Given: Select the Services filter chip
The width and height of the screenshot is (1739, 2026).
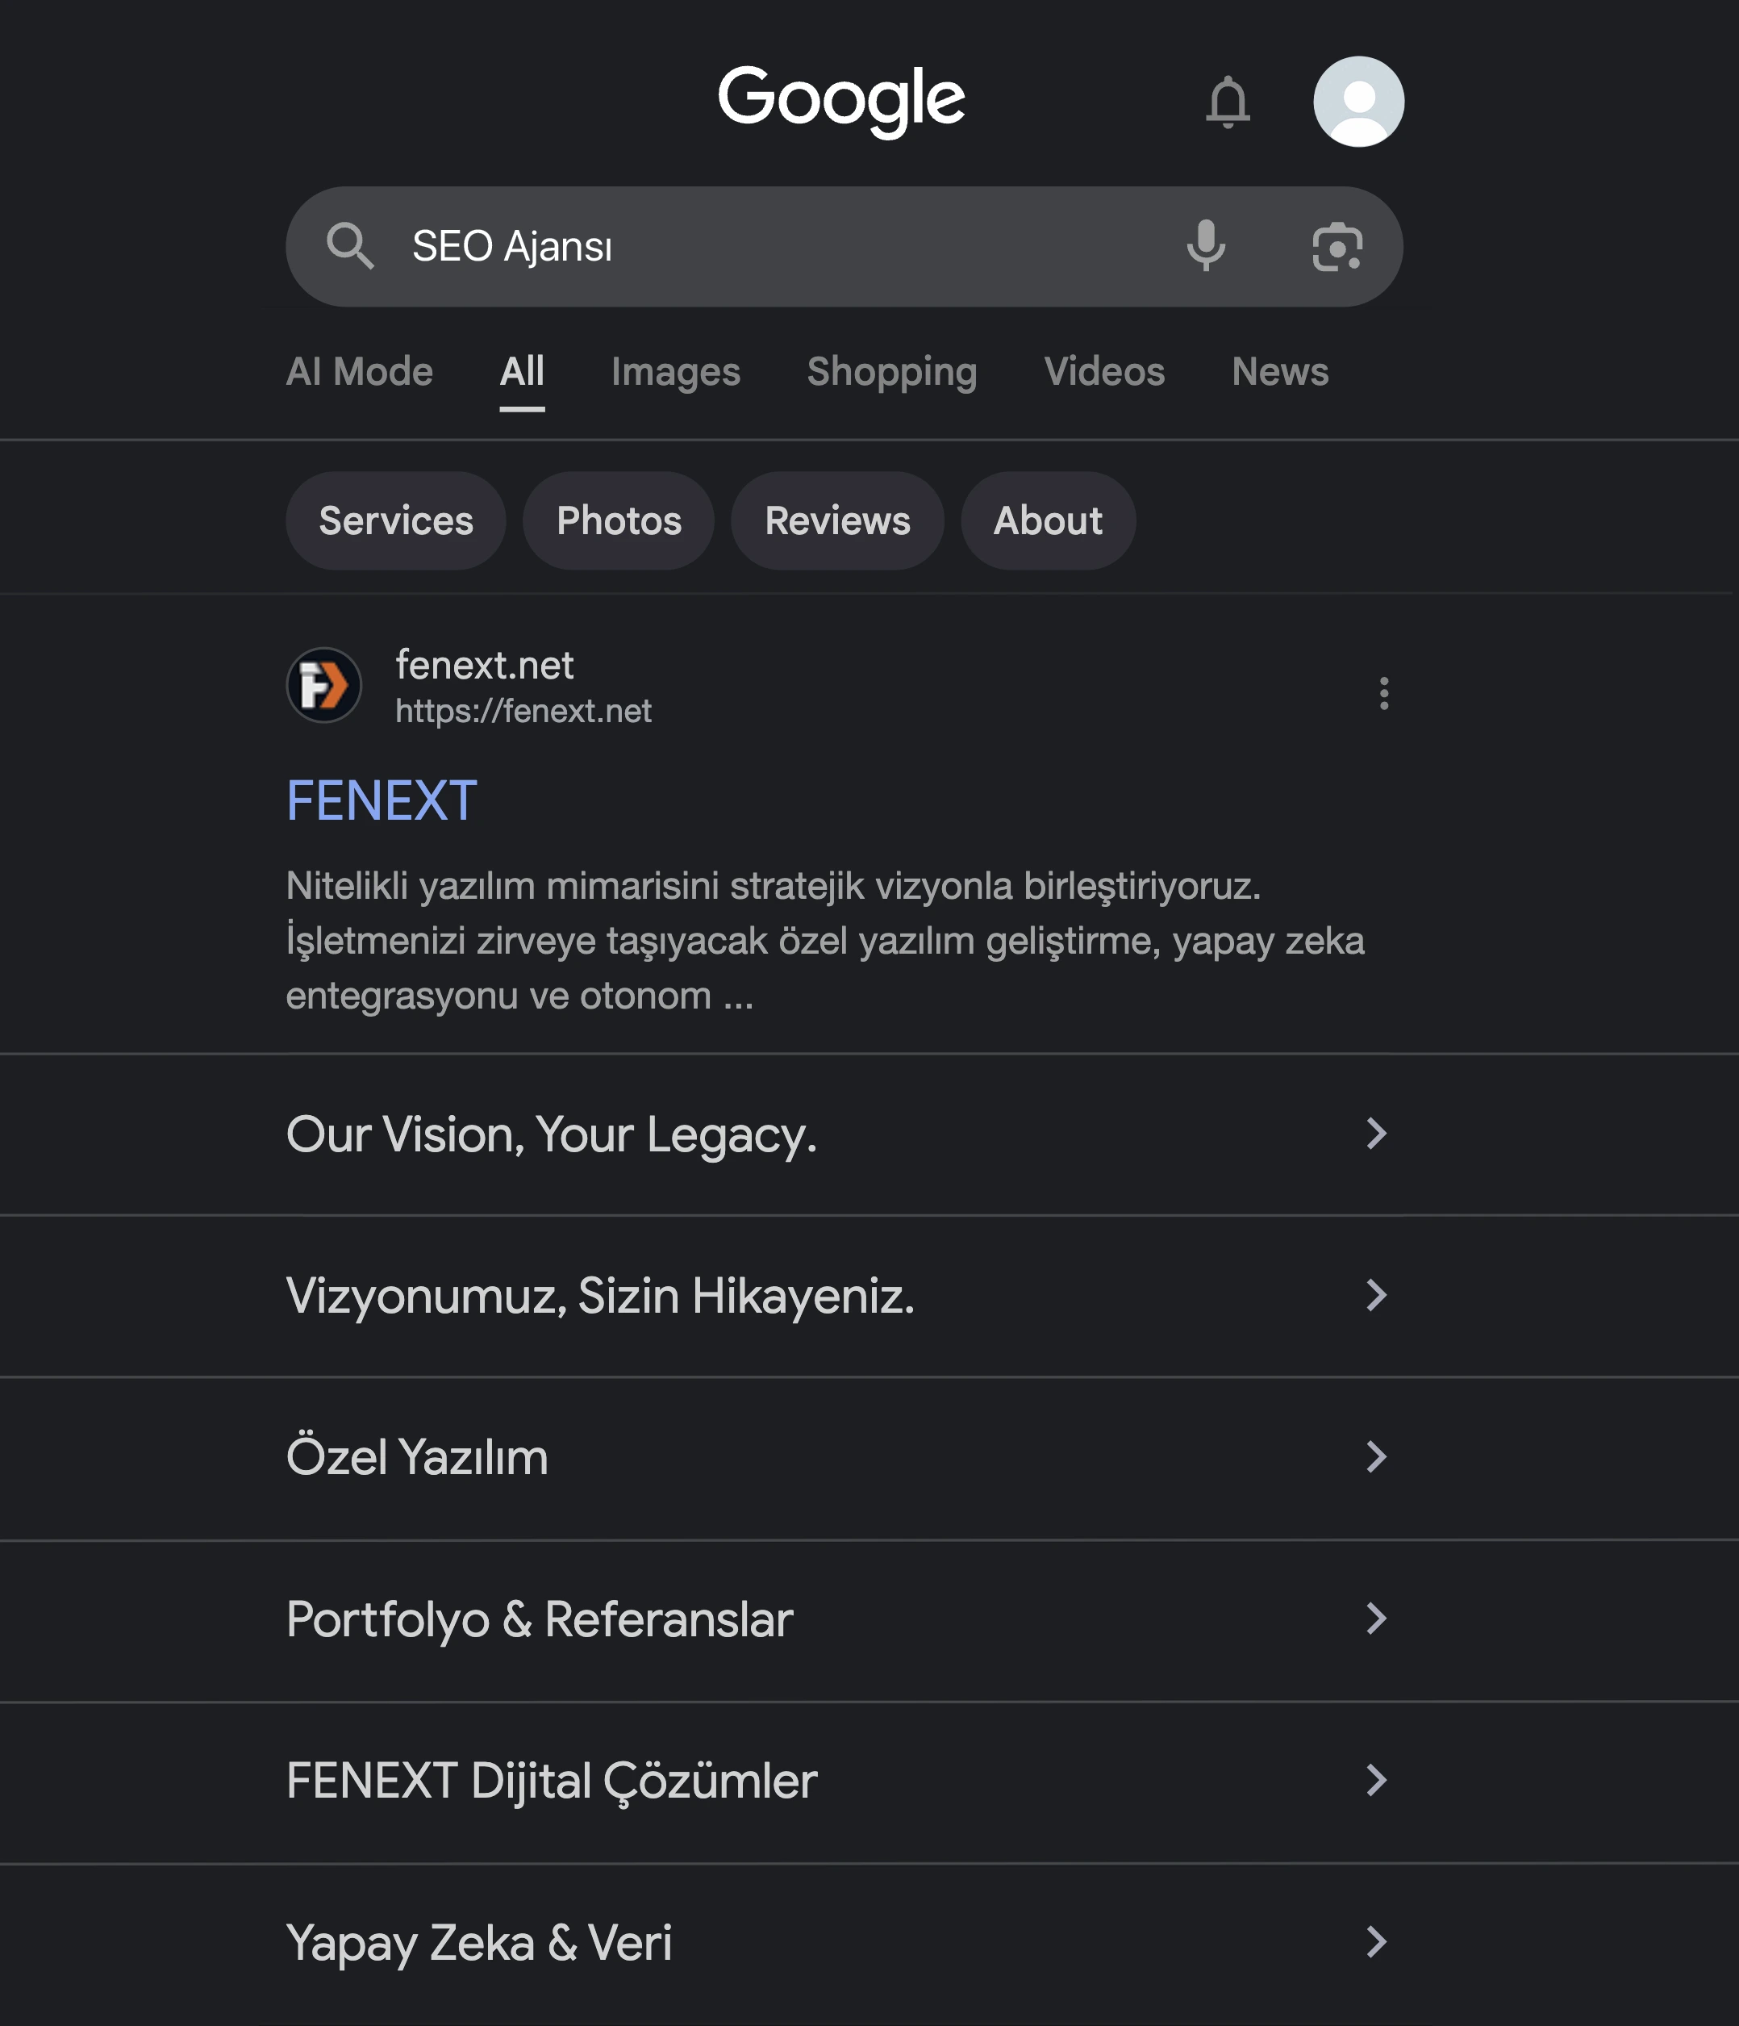Looking at the screenshot, I should [396, 521].
